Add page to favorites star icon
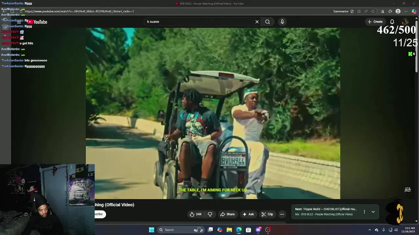Image resolution: width=419 pixels, height=235 pixels. pyautogui.click(x=373, y=11)
